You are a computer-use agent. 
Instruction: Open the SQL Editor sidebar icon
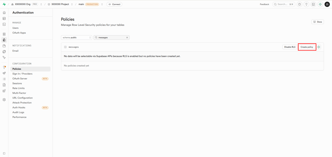[4, 24]
